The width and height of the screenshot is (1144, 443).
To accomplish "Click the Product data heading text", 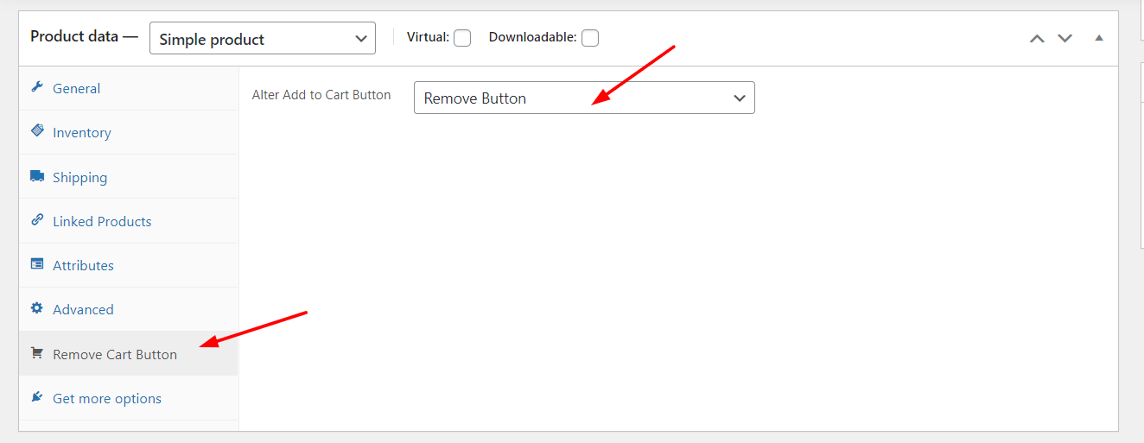I will [84, 36].
